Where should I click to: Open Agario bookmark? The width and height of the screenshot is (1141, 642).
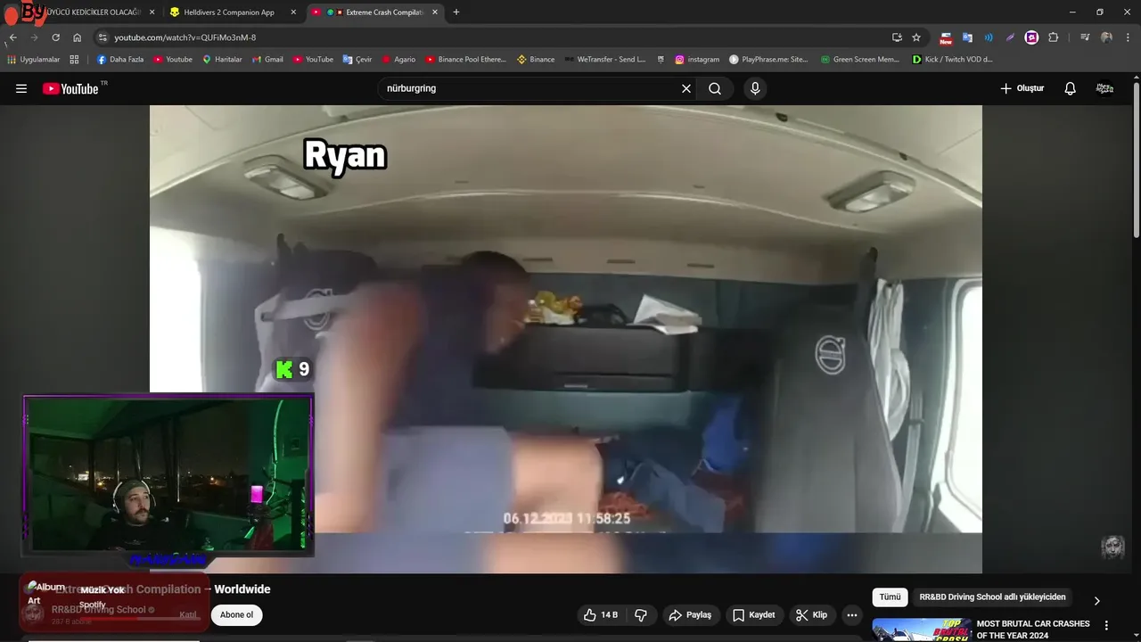pos(398,60)
